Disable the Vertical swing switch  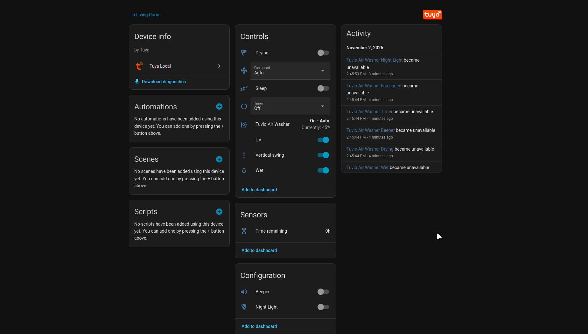(323, 155)
